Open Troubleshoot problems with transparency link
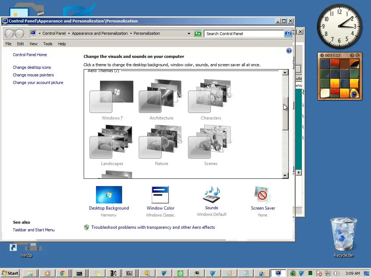This screenshot has height=278, width=371. (153, 227)
